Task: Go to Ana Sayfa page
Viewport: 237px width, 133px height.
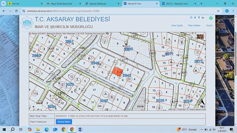Action: (177, 25)
